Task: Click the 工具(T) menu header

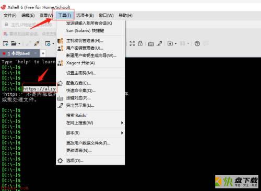Action: 65,15
